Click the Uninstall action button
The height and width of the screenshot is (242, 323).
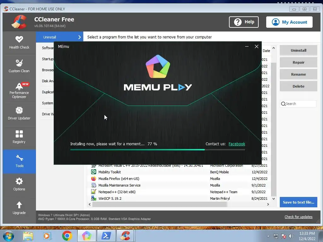[298, 50]
